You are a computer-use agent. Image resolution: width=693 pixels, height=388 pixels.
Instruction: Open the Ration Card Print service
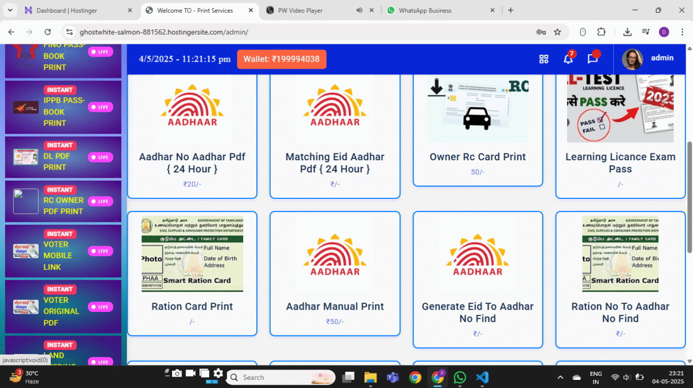192,274
